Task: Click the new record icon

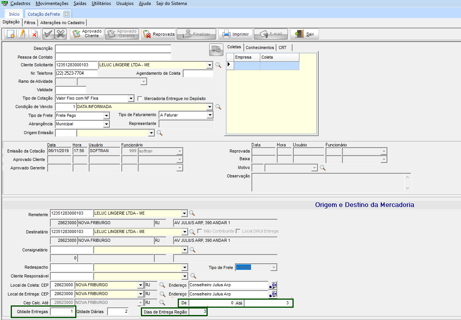Action: click(10, 34)
